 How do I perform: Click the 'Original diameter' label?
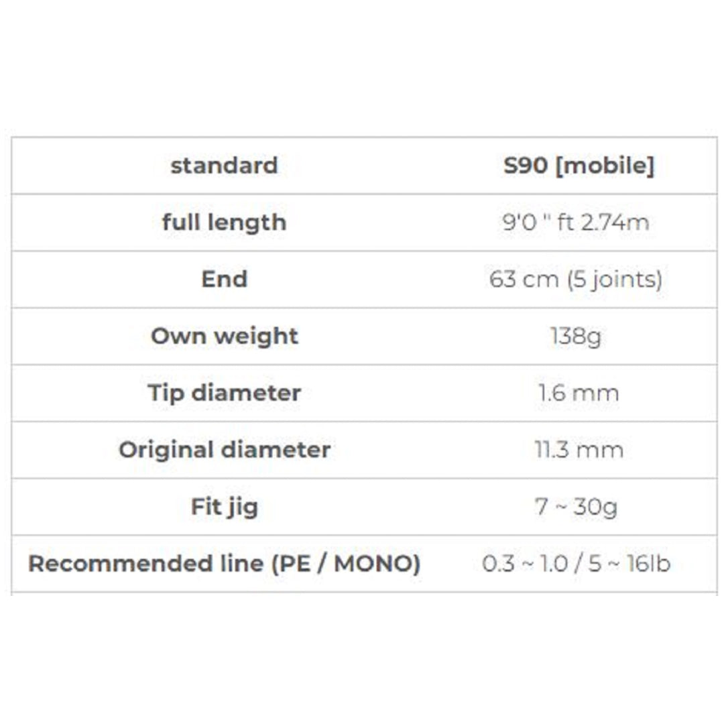pos(225,450)
